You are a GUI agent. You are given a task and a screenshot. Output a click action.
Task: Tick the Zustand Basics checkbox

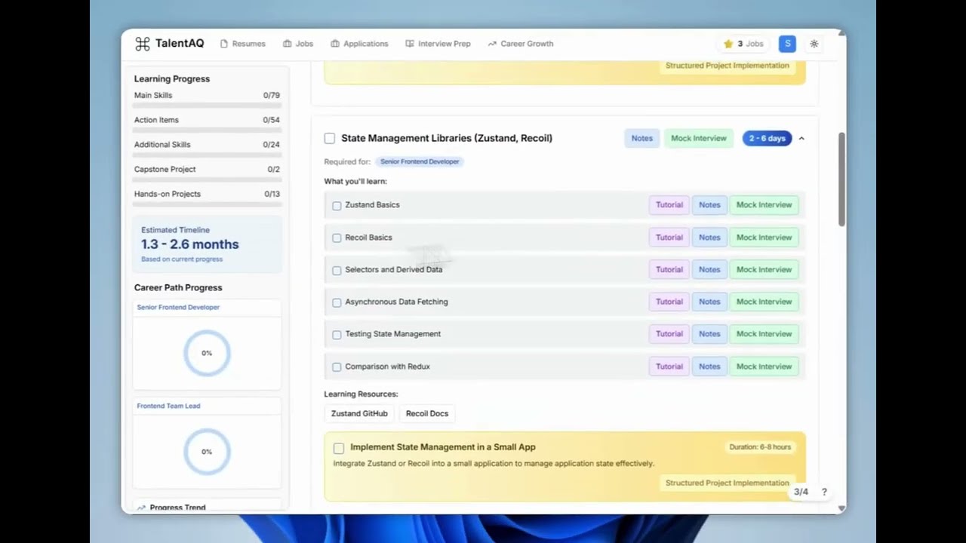click(x=337, y=205)
